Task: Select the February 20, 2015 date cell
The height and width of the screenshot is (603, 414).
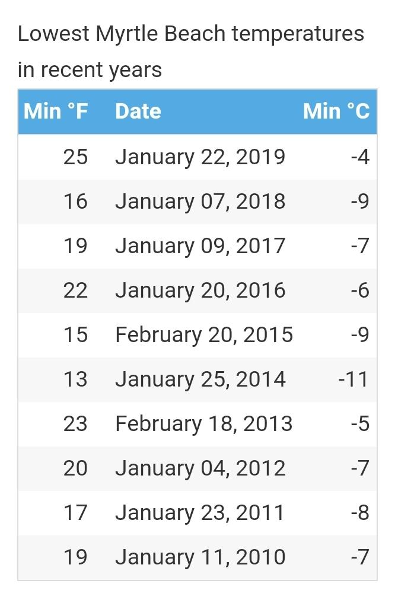Action: 204,335
